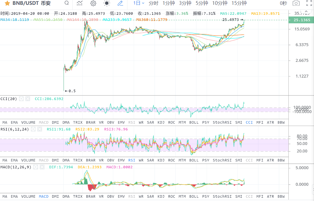Select the 分时 time-sharing view

(x=153, y=3)
